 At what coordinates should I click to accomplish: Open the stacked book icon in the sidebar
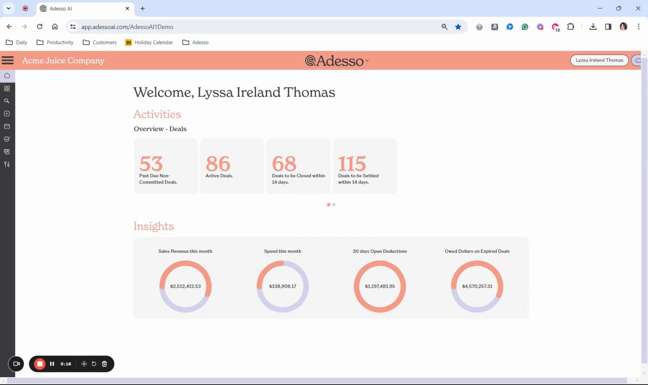7,152
